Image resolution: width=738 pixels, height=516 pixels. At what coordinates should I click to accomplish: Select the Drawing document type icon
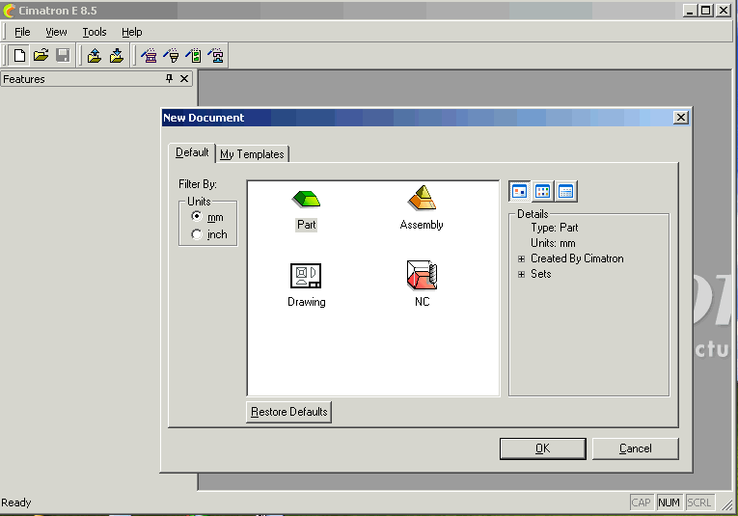(306, 275)
